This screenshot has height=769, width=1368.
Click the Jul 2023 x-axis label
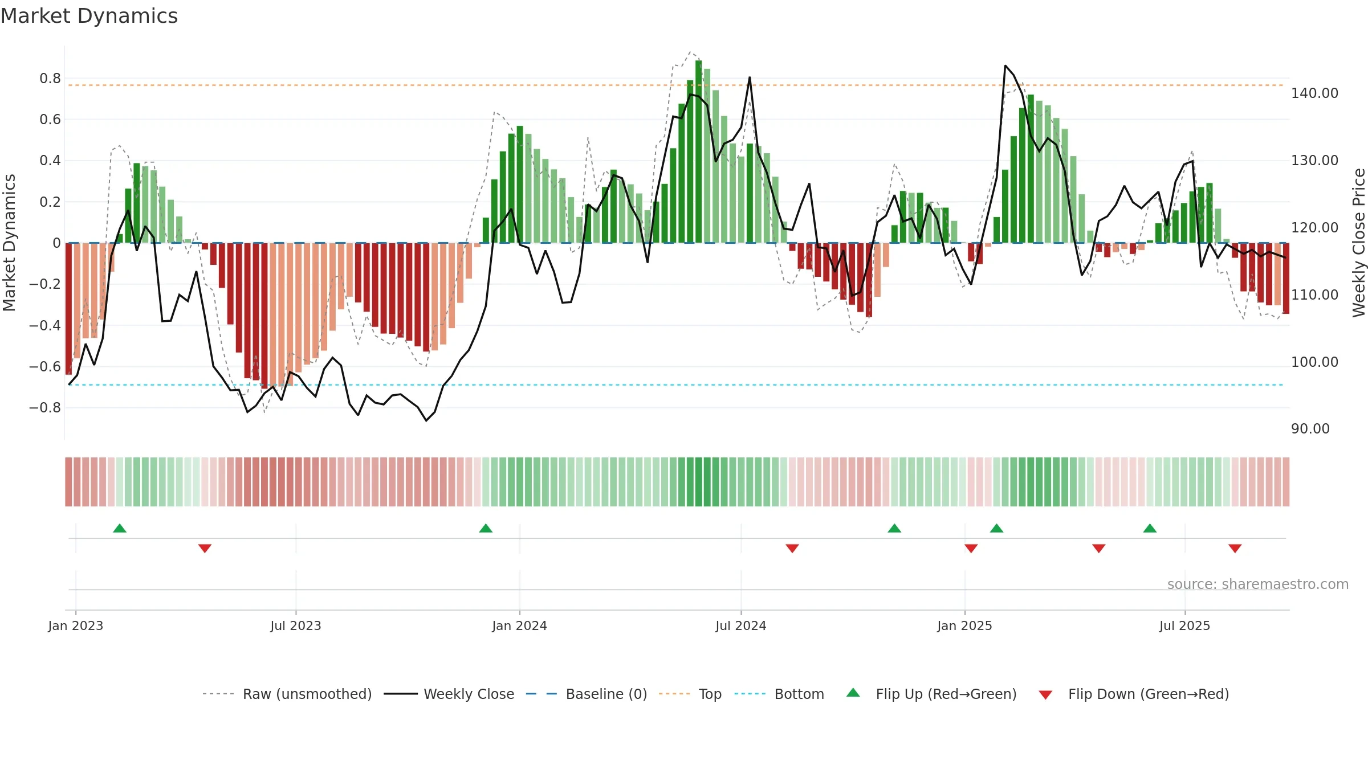coord(296,626)
